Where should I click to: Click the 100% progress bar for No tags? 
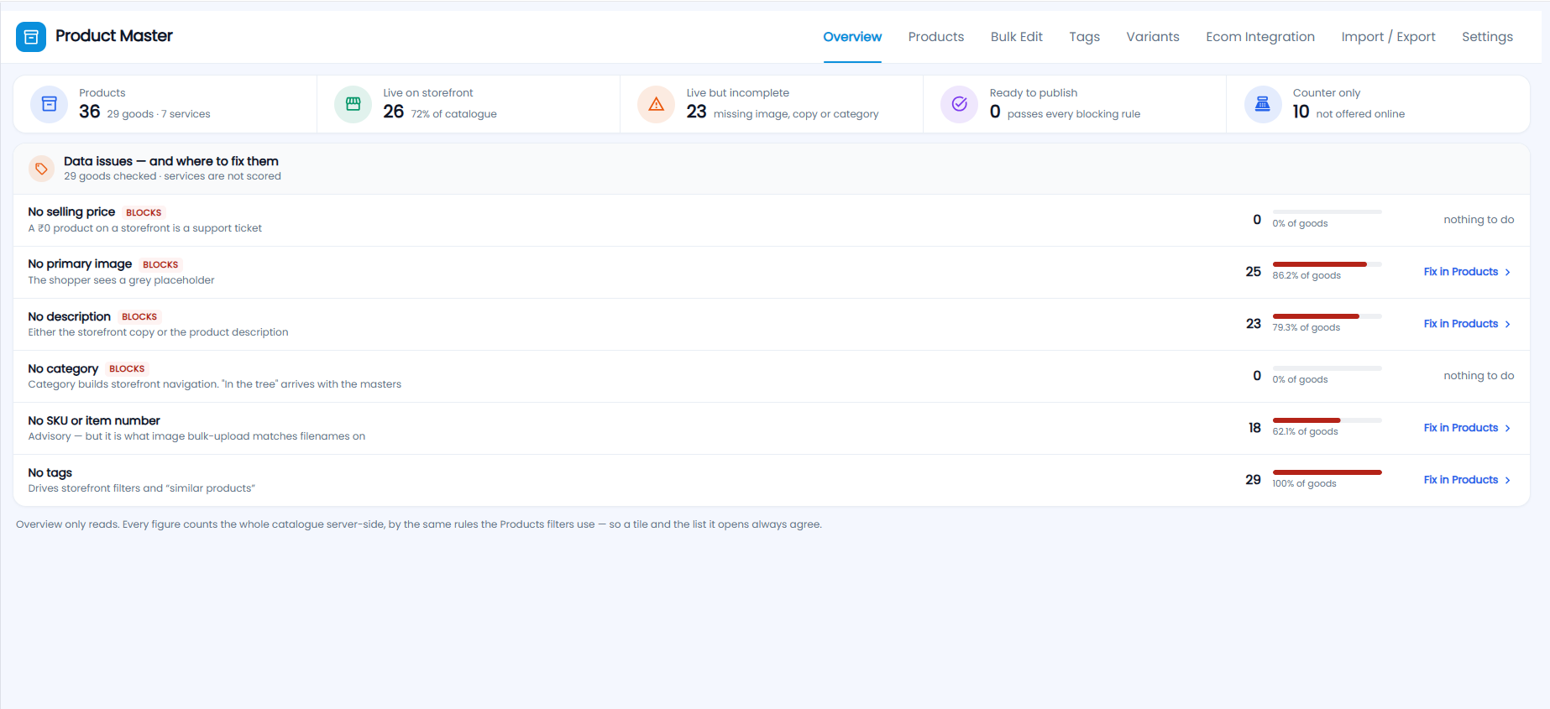pyautogui.click(x=1327, y=472)
